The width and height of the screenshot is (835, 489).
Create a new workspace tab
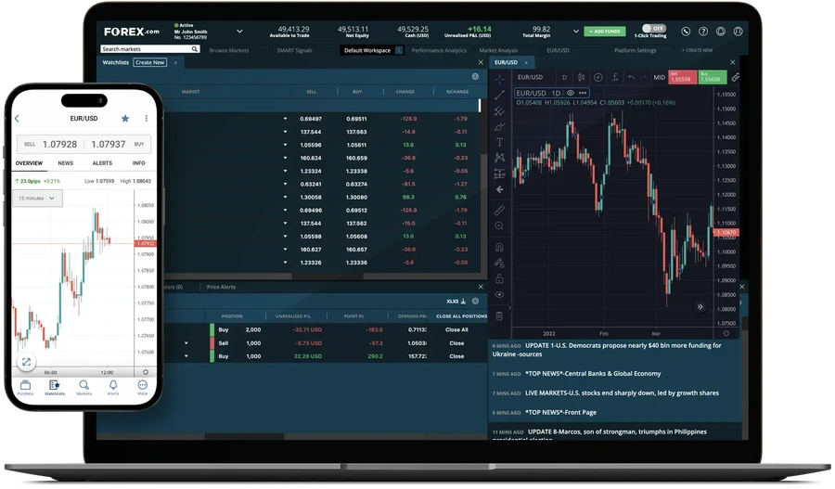click(697, 51)
